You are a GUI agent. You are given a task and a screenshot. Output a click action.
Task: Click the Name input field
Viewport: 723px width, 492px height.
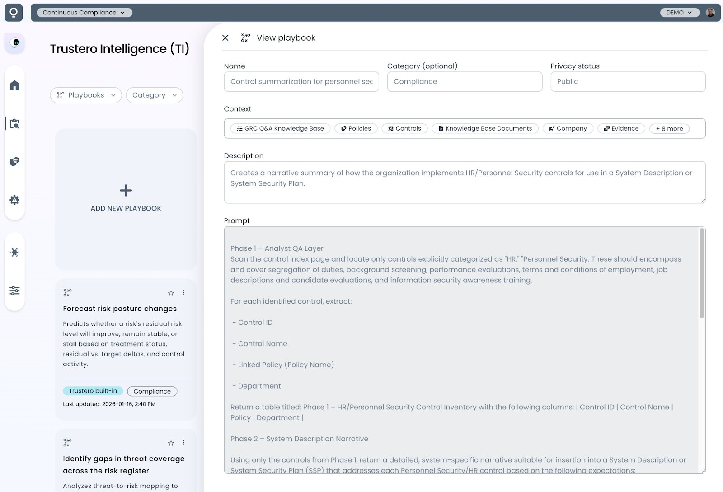coord(301,81)
